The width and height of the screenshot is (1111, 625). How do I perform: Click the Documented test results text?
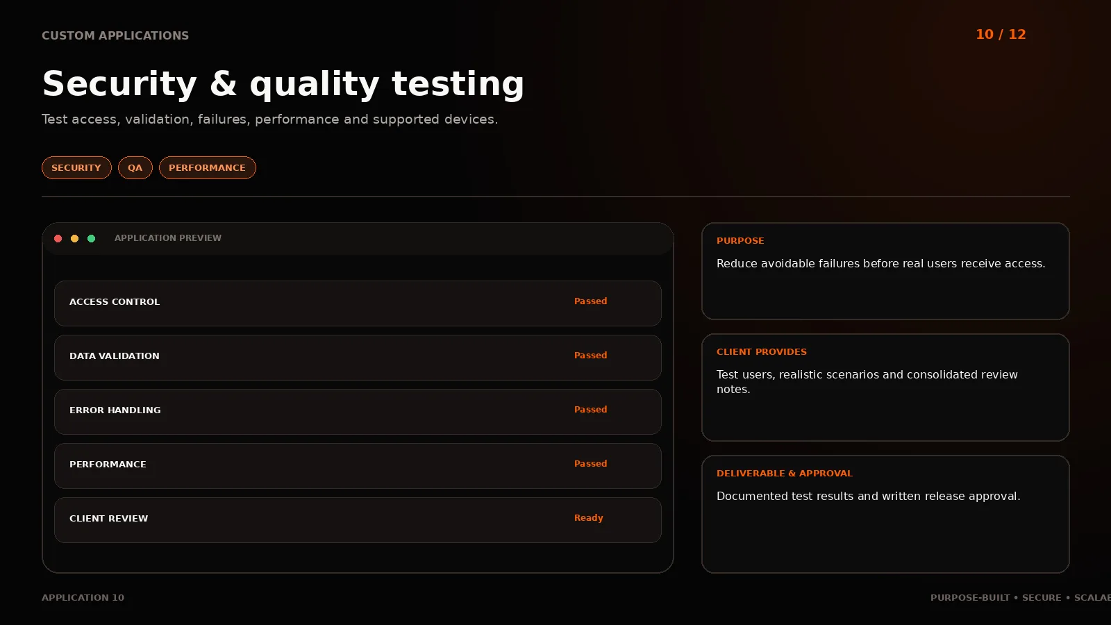tap(868, 496)
